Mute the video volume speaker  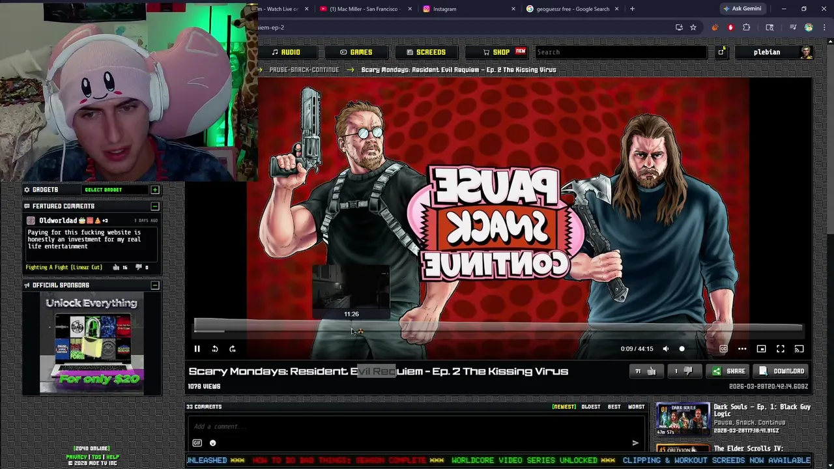coord(666,349)
